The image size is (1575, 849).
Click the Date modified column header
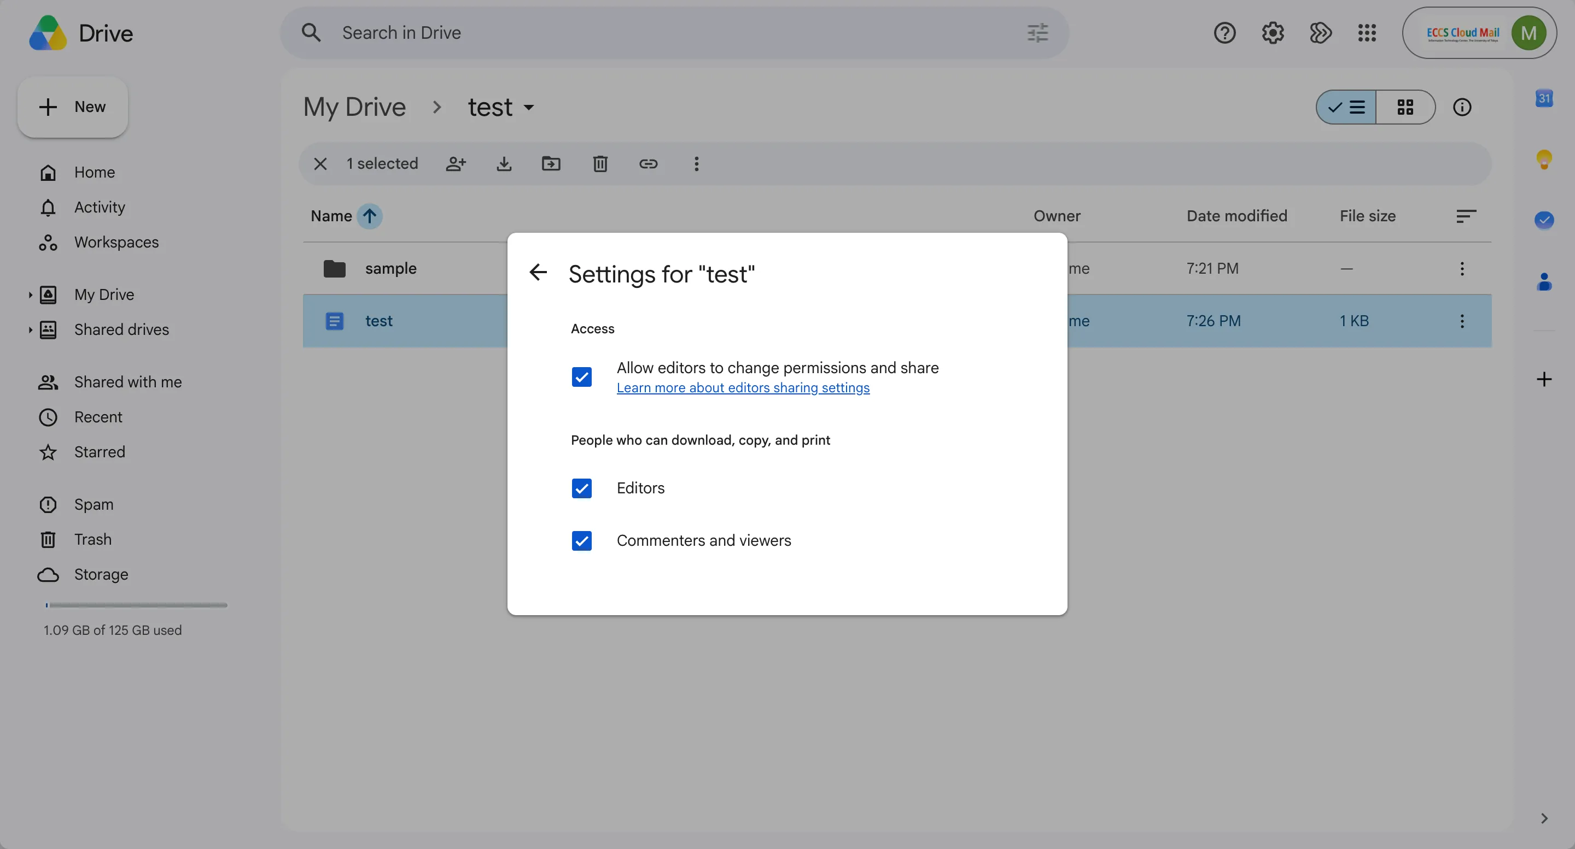click(1237, 216)
